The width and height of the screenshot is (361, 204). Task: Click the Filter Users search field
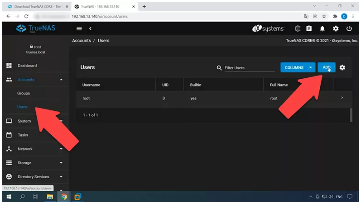[250, 68]
